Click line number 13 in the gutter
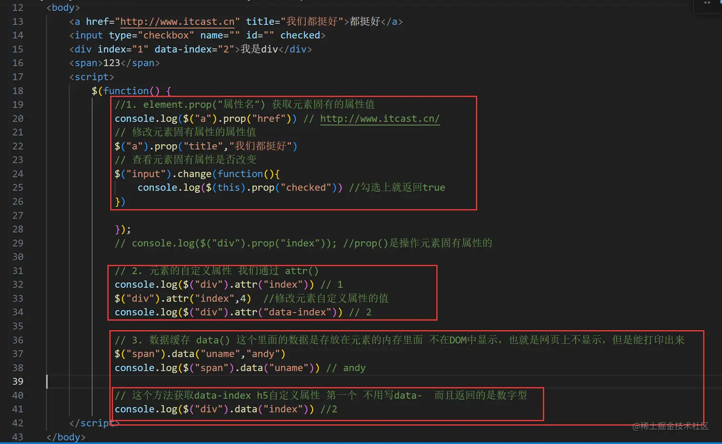 click(18, 21)
